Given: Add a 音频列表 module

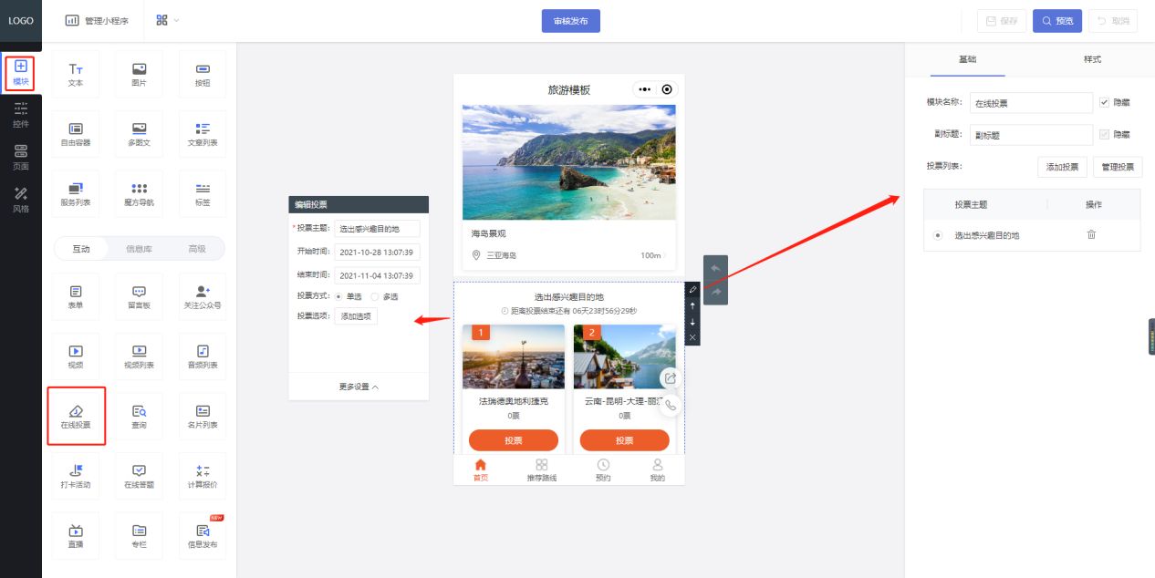Looking at the screenshot, I should (203, 356).
